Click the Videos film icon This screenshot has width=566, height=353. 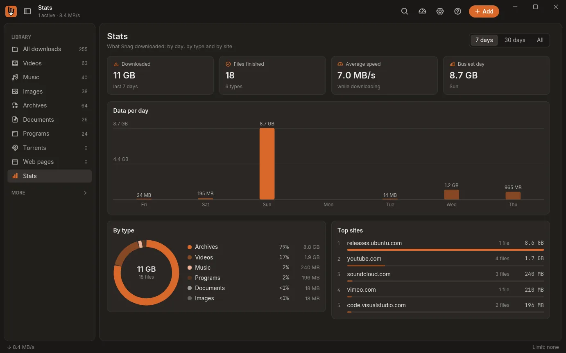tap(15, 63)
